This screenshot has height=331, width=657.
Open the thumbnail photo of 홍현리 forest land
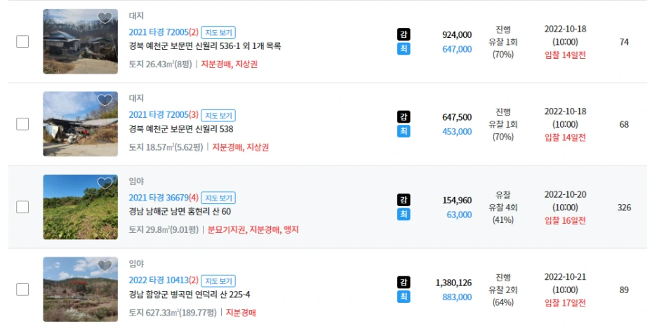(81, 207)
